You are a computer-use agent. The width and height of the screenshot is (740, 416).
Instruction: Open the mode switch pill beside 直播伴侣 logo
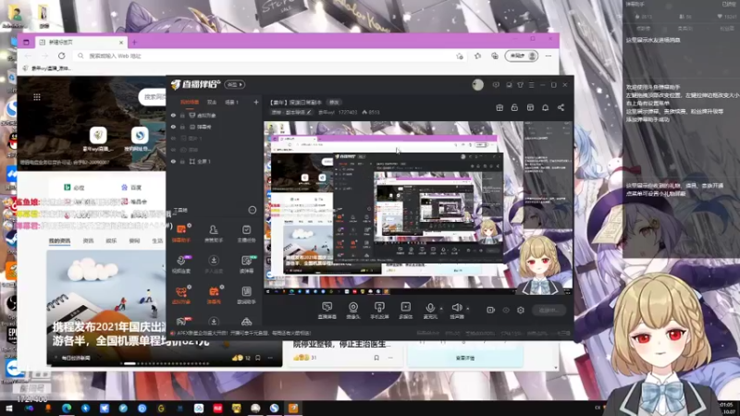tap(235, 84)
